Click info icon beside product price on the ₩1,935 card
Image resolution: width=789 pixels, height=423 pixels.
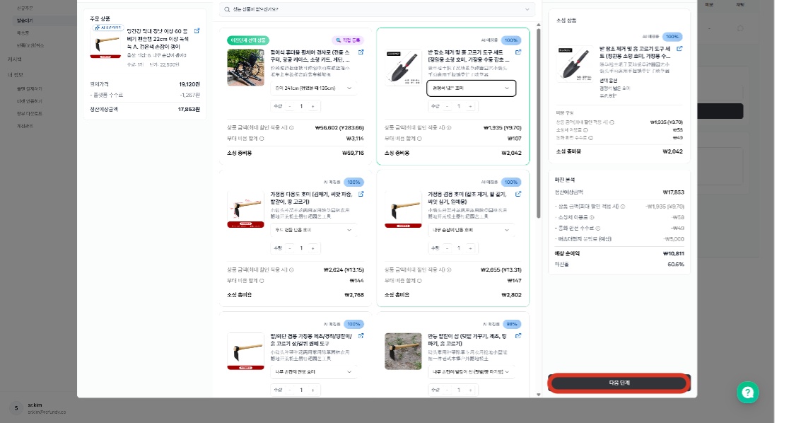pyautogui.click(x=449, y=128)
